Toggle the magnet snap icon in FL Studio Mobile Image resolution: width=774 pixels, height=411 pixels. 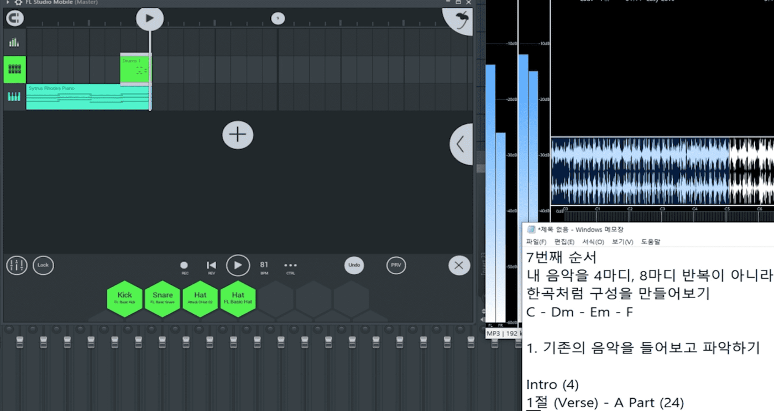[15, 18]
